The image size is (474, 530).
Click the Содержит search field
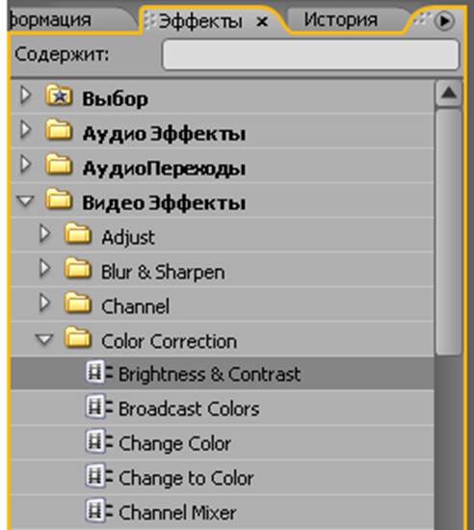tap(311, 54)
